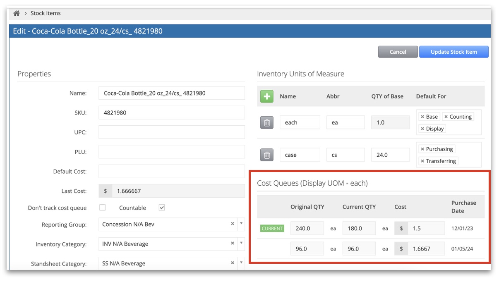This screenshot has width=499, height=282.
Task: Click the 'cs' abbreviation field
Action: (345, 155)
